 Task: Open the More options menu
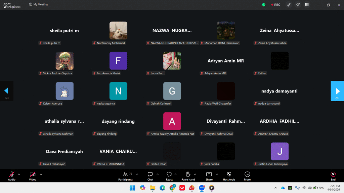click(247, 176)
